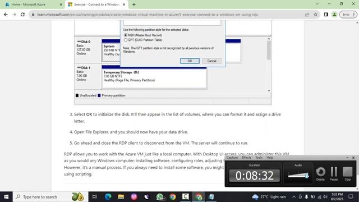Reload the current page
Image resolution: width=359 pixels, height=202 pixels.
click(x=22, y=15)
